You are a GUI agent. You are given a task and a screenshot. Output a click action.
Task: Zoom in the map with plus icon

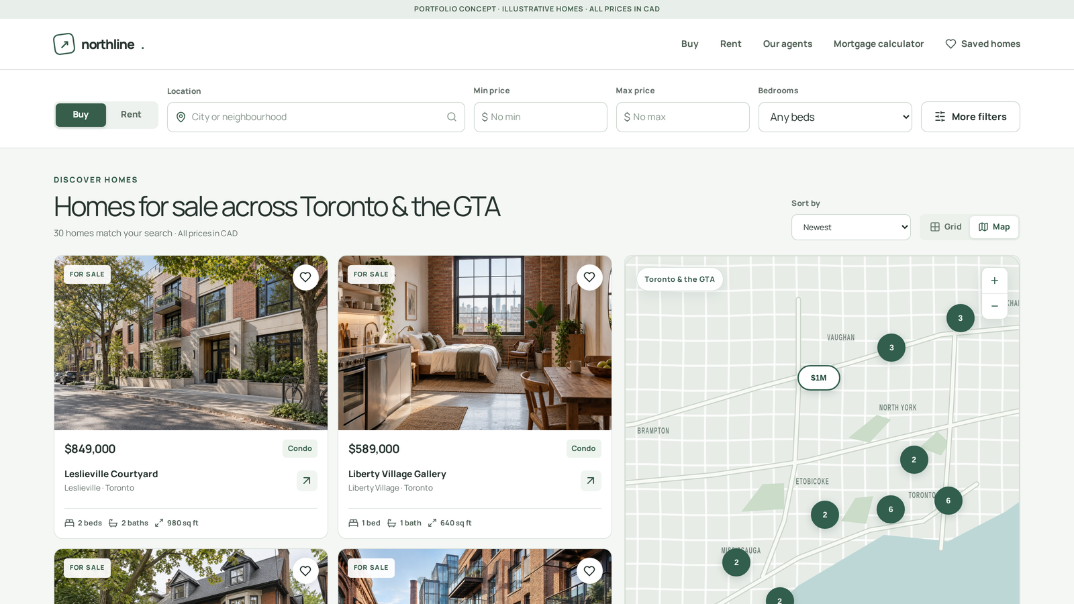pos(995,281)
